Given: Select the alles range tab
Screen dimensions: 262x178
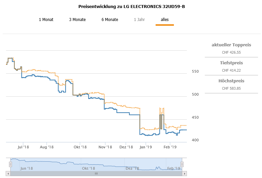Looking at the screenshot, I should pos(165,20).
